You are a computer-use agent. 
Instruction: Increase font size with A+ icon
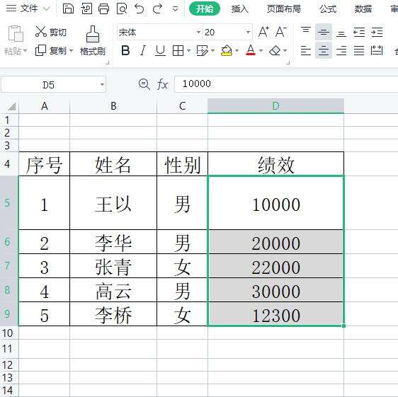click(263, 32)
